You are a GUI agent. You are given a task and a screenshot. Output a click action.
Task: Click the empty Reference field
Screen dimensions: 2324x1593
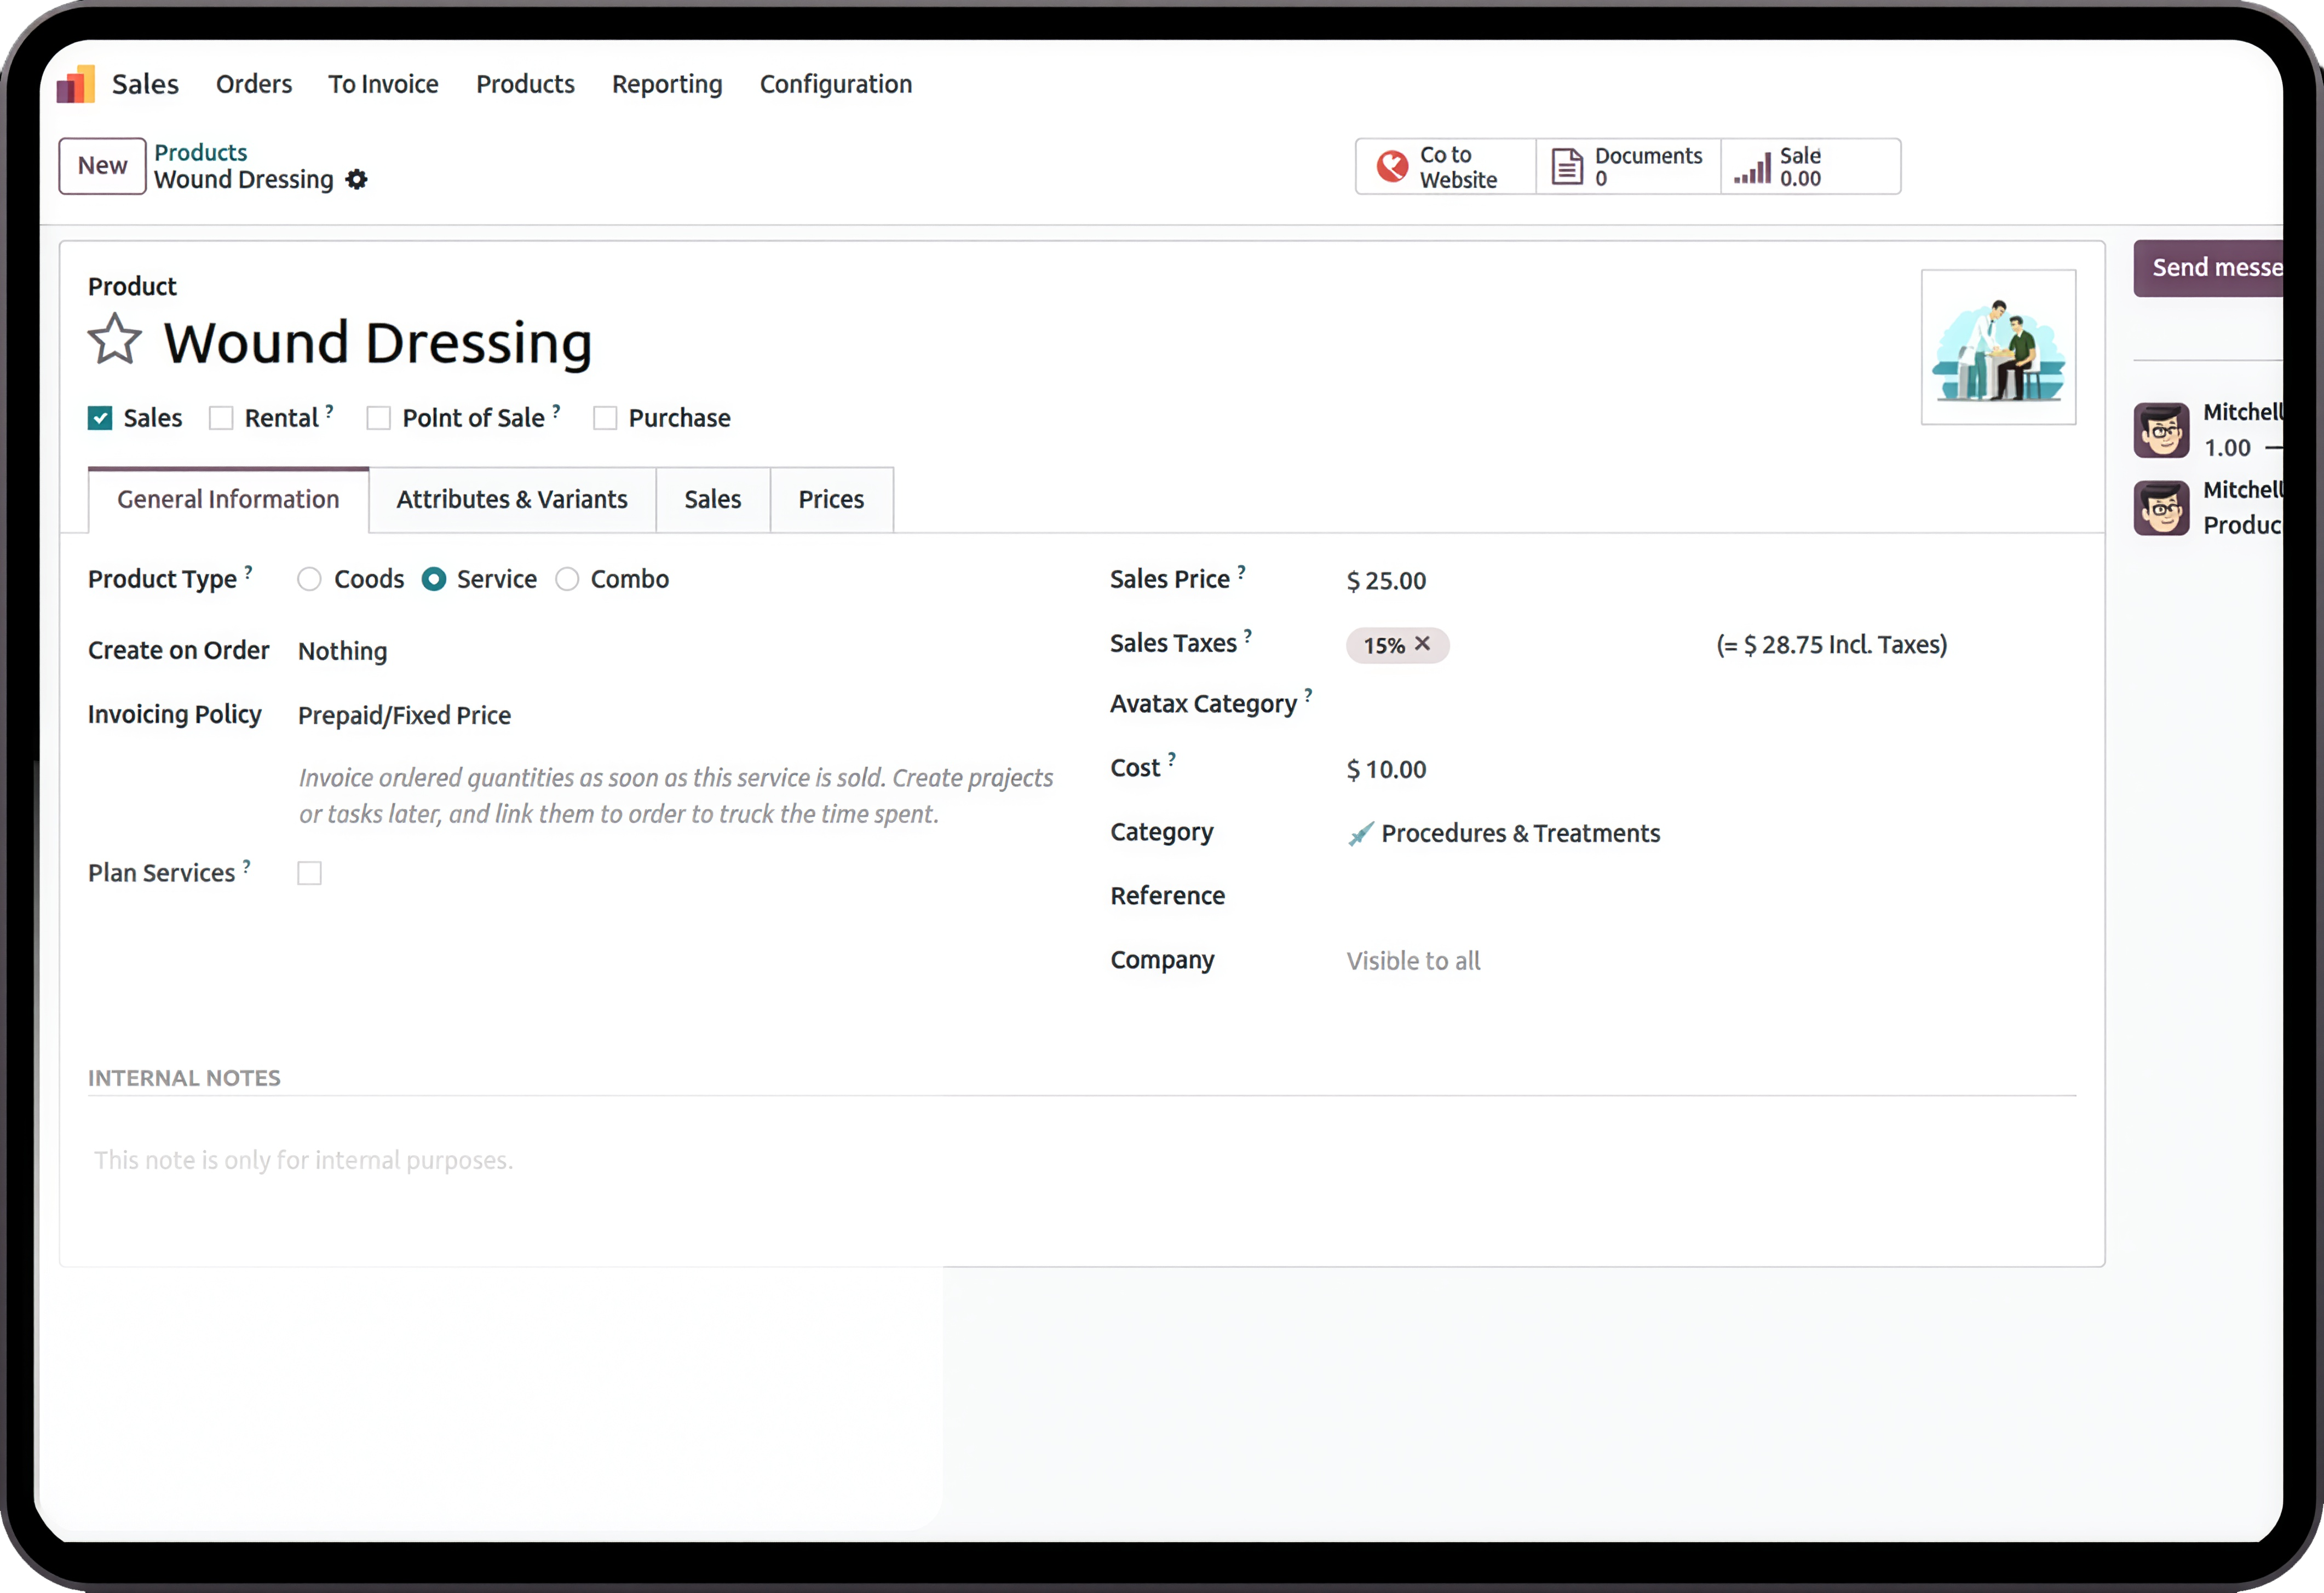point(1710,897)
